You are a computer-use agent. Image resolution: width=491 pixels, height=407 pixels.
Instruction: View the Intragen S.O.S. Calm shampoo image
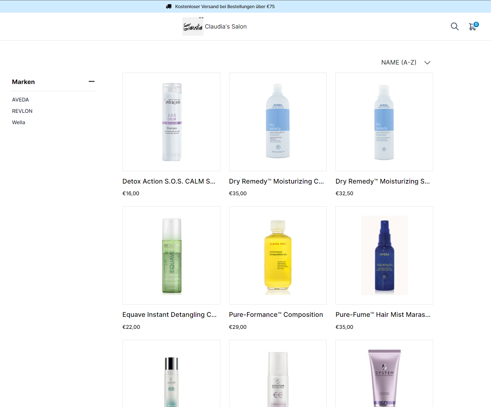(x=171, y=122)
